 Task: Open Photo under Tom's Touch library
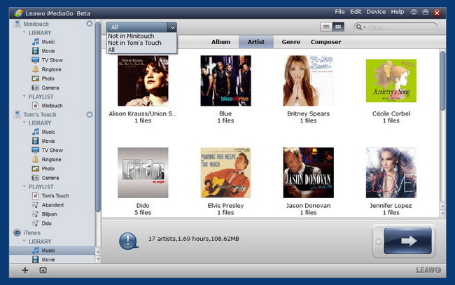[x=43, y=169]
